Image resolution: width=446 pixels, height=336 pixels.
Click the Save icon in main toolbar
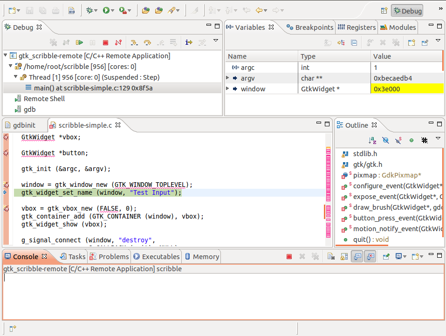29,11
